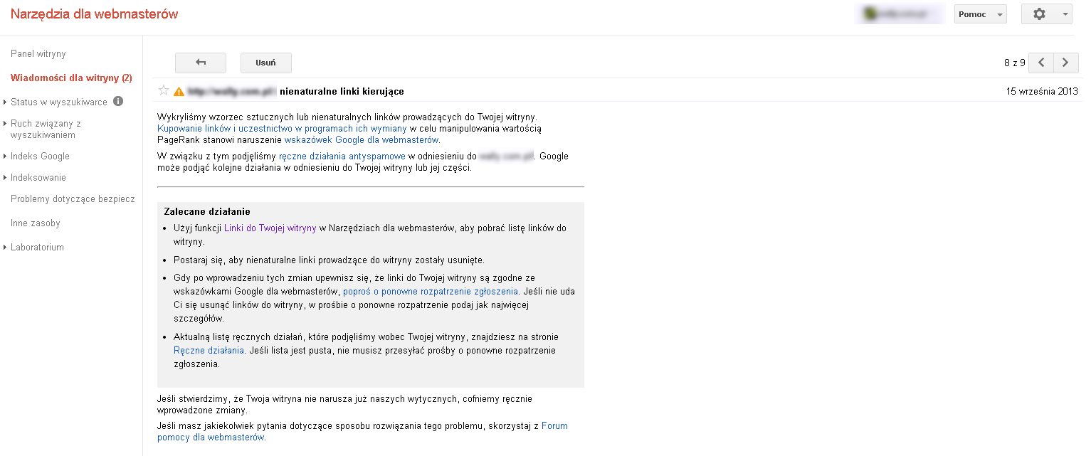This screenshot has width=1091, height=456.
Task: Click the 8 z 9 message counter
Action: click(1015, 63)
